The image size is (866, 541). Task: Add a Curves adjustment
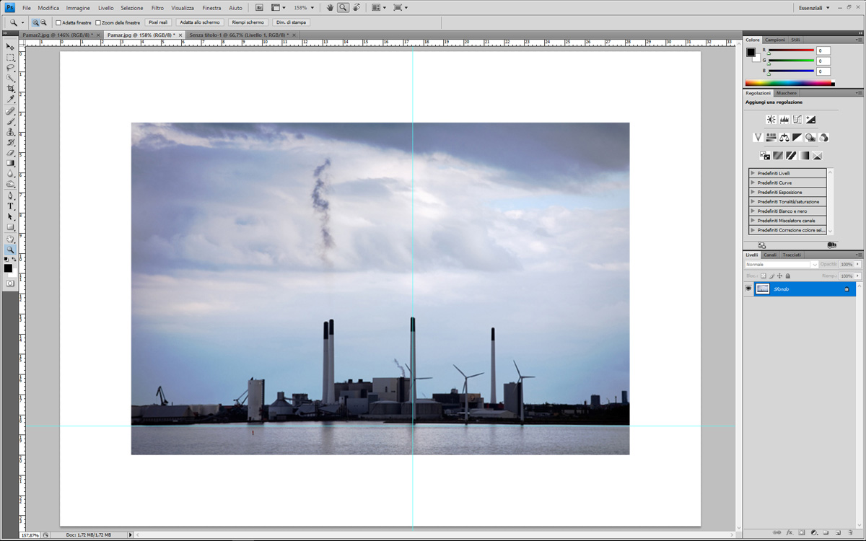(x=797, y=120)
